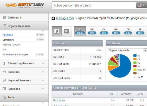This screenshot has width=147, height=106.
Task: Open Competitors report link
Action: [8, 40]
